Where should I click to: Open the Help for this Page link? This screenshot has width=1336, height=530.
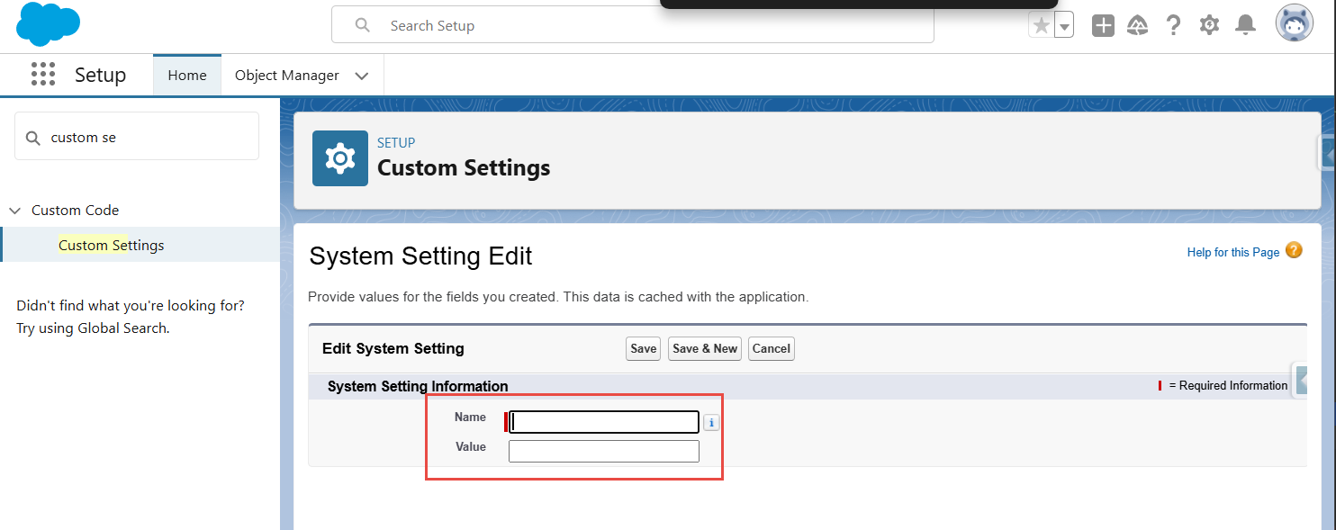pos(1233,253)
